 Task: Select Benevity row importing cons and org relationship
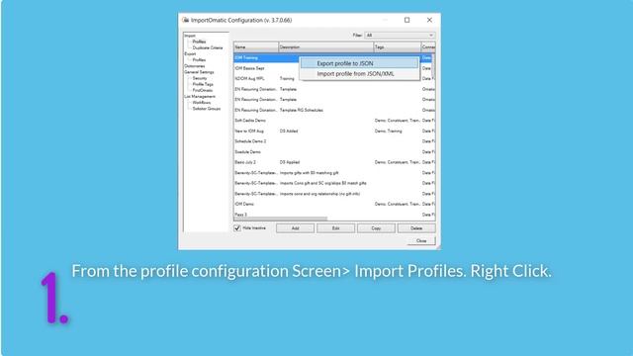pos(333,194)
